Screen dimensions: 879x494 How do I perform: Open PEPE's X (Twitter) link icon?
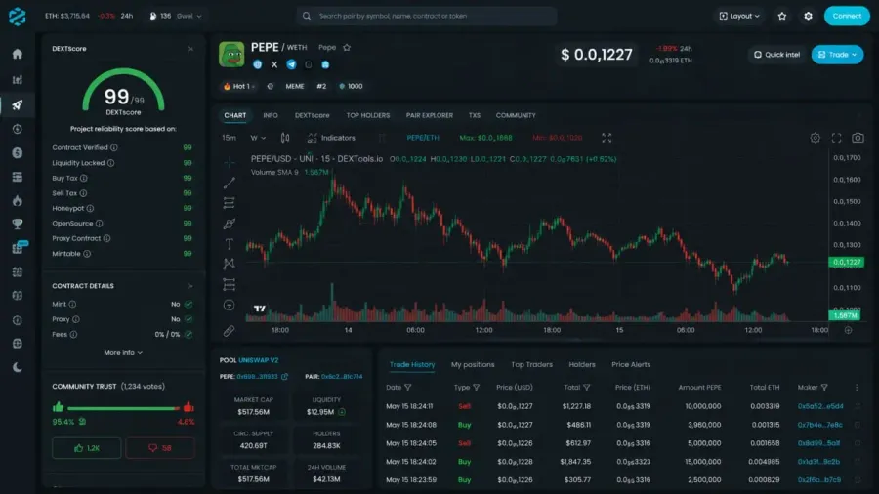pos(274,64)
